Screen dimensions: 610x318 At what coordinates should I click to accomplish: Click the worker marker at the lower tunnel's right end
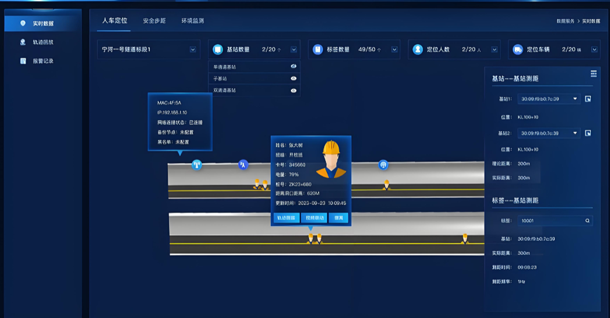pyautogui.click(x=465, y=238)
